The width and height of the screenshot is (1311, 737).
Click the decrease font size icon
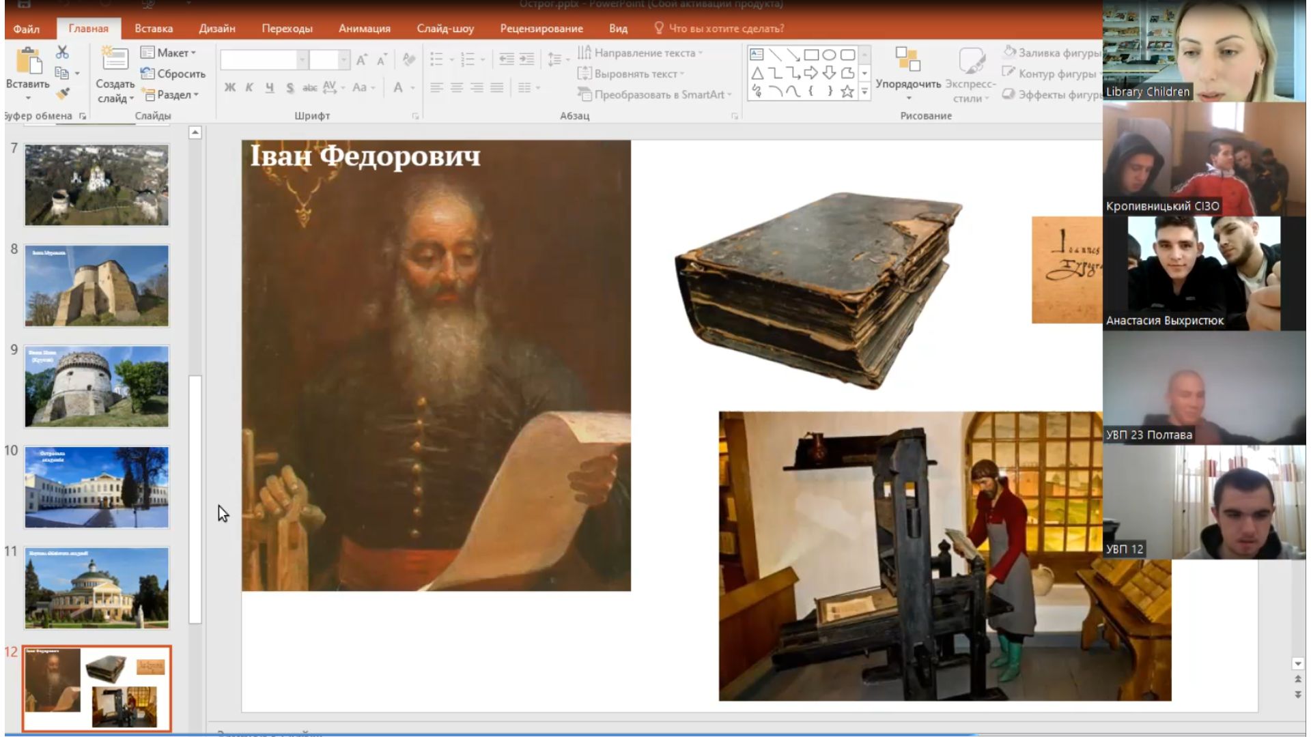tap(382, 60)
